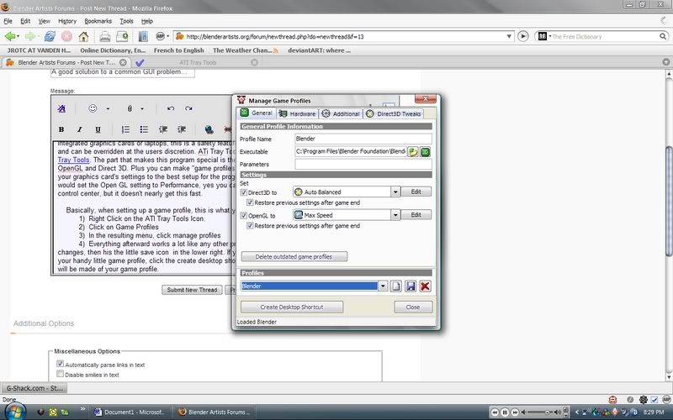Open the Bookmarks menu
673x420 pixels.
point(98,21)
